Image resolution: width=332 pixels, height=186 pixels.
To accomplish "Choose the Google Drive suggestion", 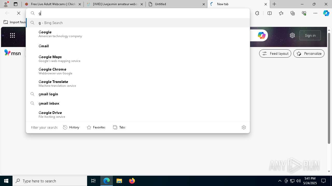I will [138, 114].
